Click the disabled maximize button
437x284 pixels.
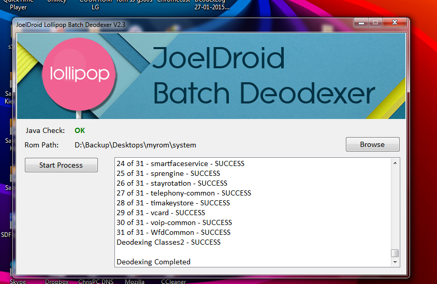(x=375, y=22)
